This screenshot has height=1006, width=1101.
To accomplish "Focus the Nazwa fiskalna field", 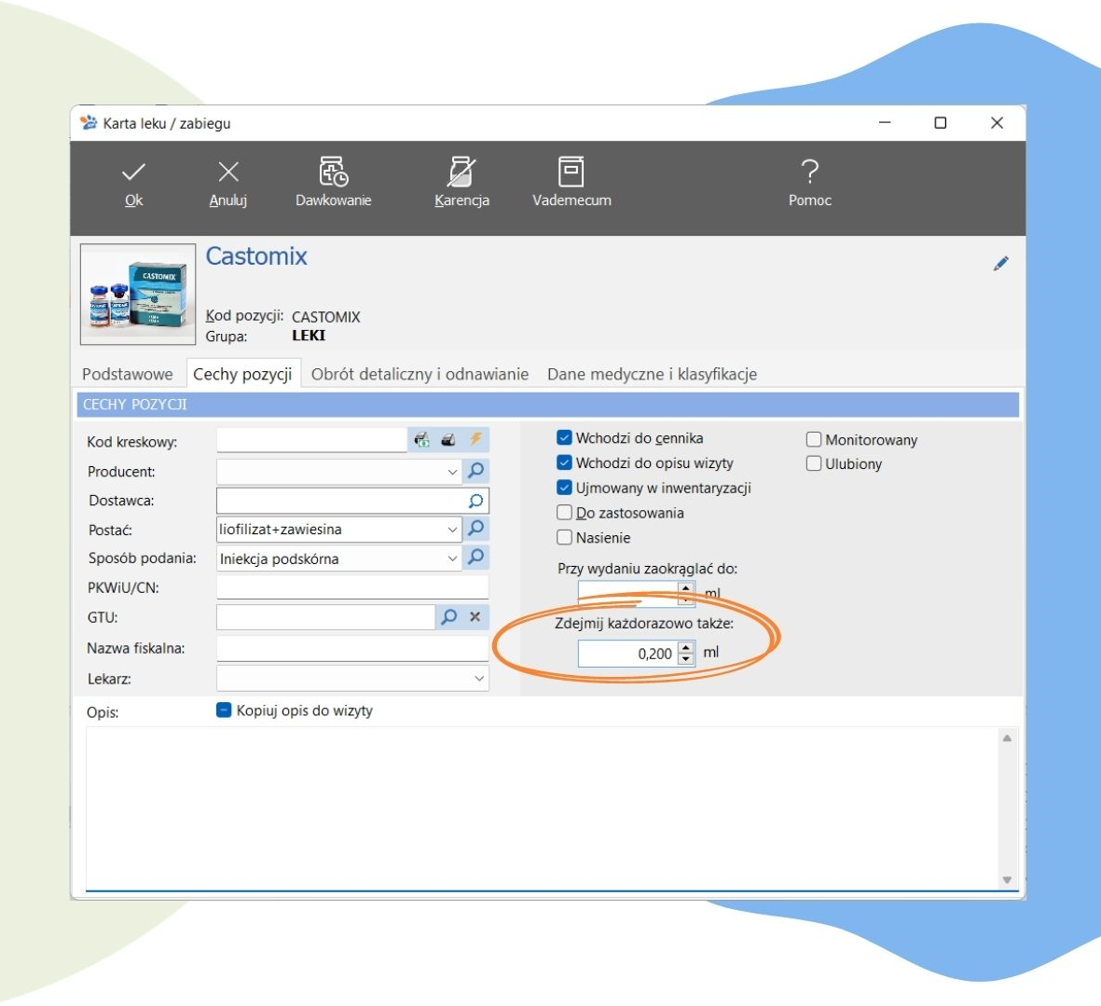I will (x=352, y=648).
